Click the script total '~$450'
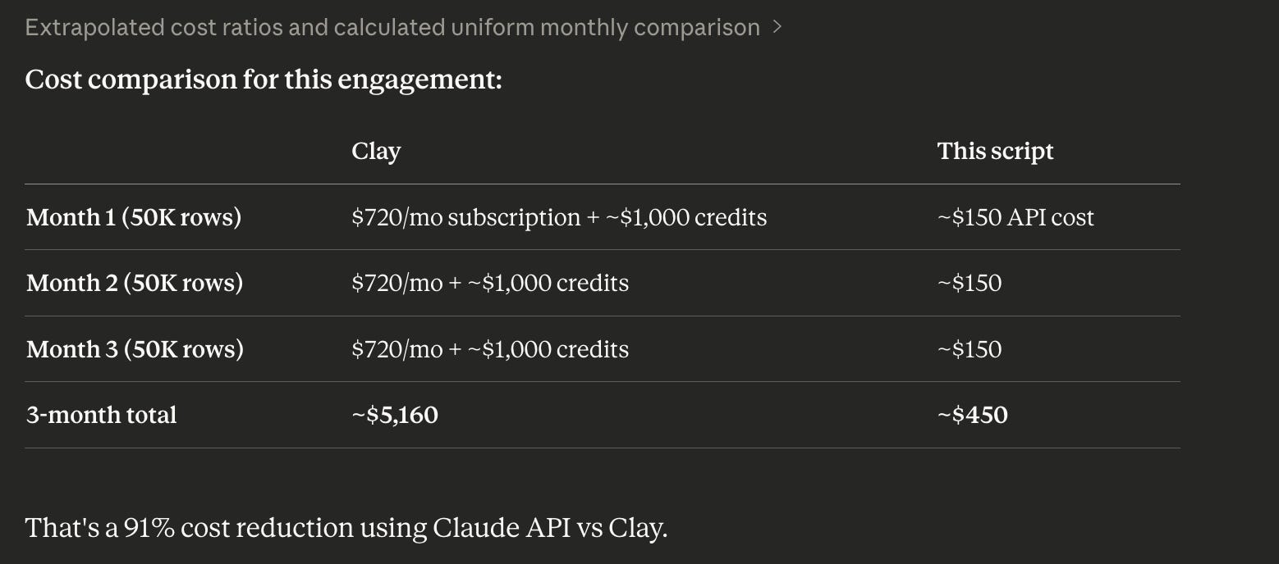1279x564 pixels. (972, 415)
